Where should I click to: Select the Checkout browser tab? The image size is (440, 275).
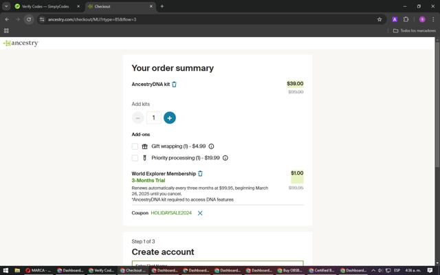coord(118,6)
